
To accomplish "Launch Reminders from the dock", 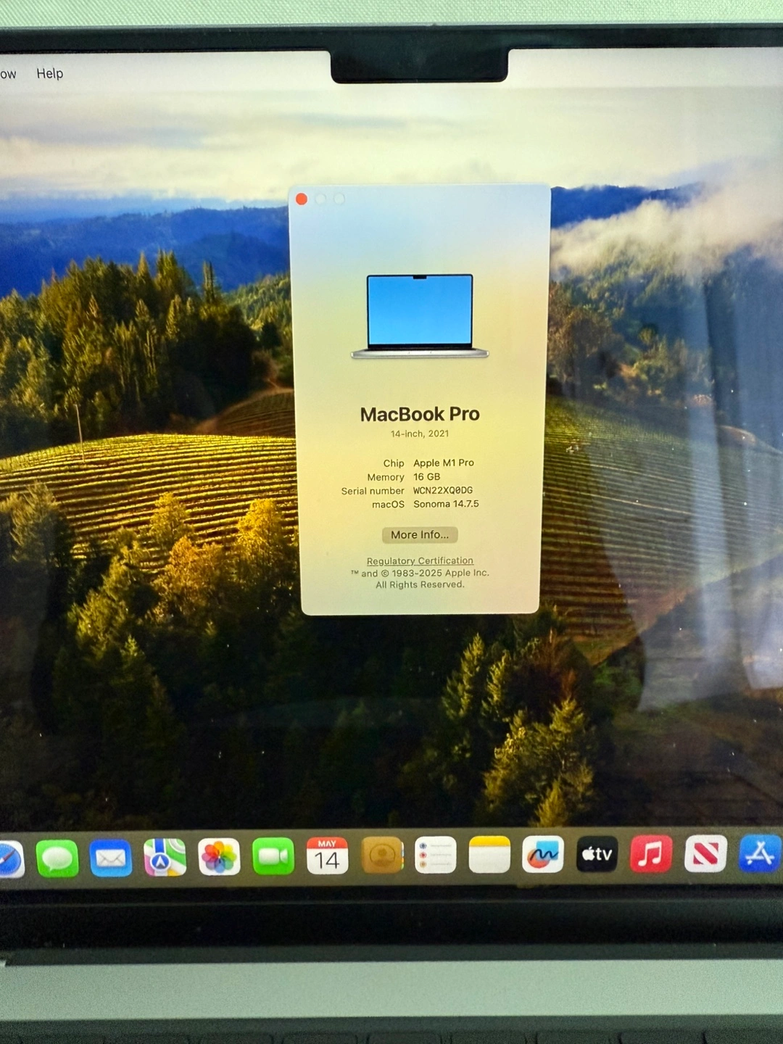I will 435,855.
